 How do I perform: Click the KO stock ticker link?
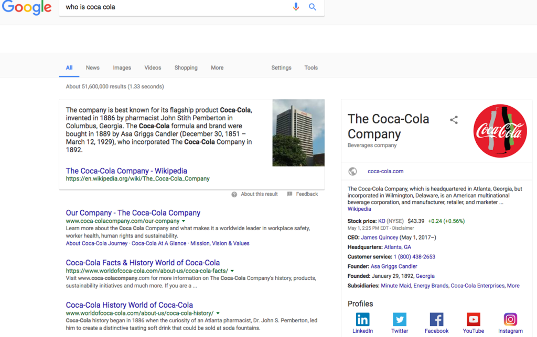point(382,221)
